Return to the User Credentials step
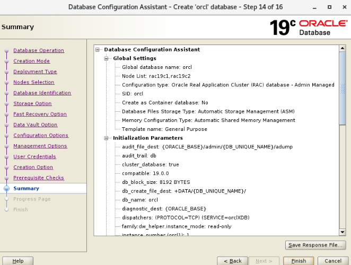This screenshot has width=351, height=265. point(34,156)
